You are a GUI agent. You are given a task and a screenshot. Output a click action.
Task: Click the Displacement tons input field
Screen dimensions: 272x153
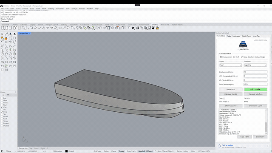[x=255, y=72]
